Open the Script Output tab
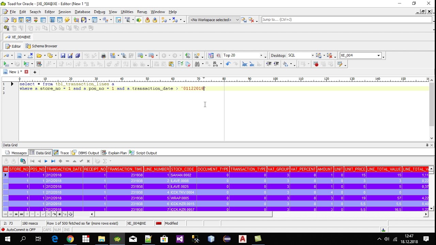The height and width of the screenshot is (245, 436). pyautogui.click(x=143, y=153)
